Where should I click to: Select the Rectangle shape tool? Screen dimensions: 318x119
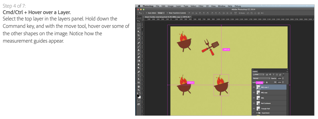(139, 83)
